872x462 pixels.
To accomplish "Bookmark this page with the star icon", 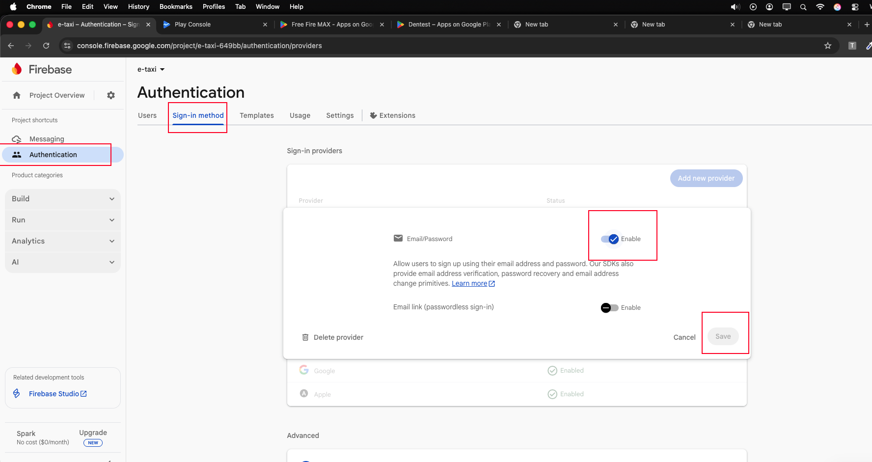I will [828, 46].
